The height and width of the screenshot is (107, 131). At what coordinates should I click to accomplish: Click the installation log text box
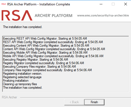[66, 64]
